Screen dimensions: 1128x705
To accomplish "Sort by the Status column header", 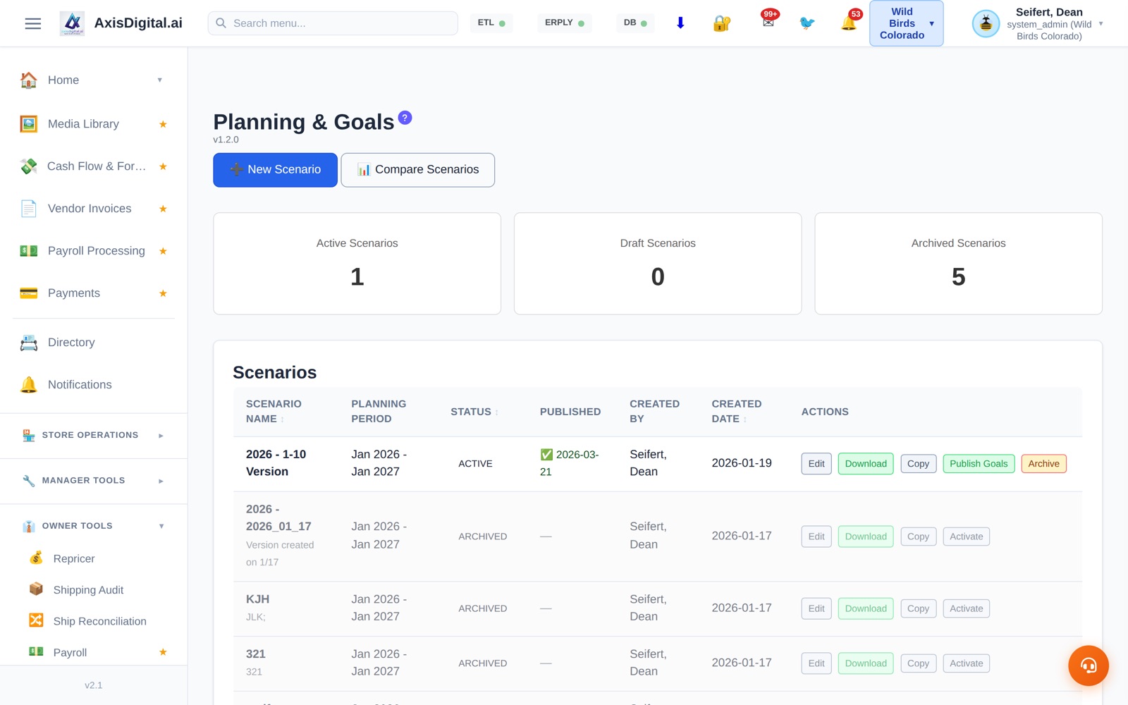I will point(474,412).
